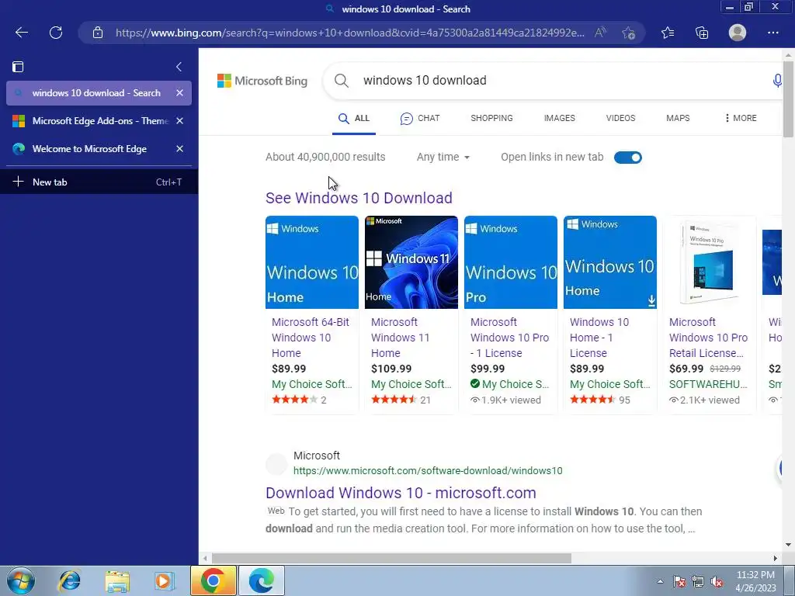Viewport: 795px width, 596px height.
Task: Open the Collections icon
Action: coord(702,33)
